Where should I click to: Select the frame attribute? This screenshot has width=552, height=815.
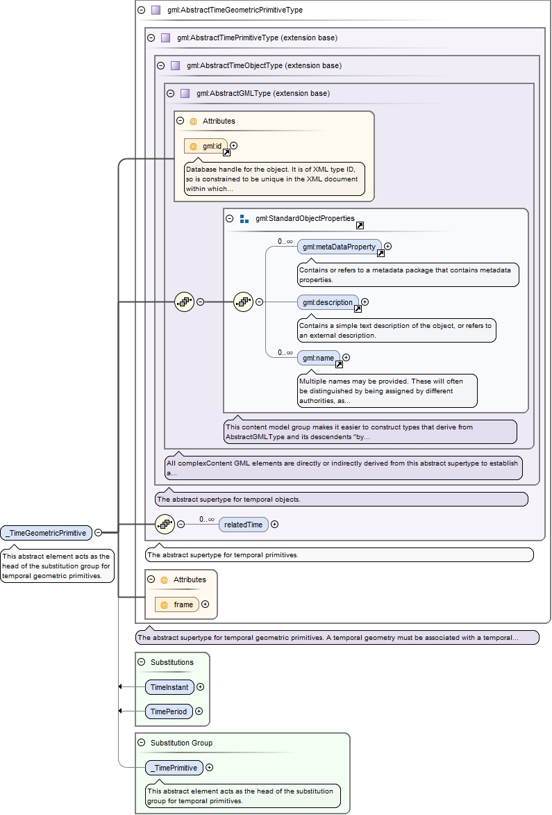pyautogui.click(x=177, y=604)
